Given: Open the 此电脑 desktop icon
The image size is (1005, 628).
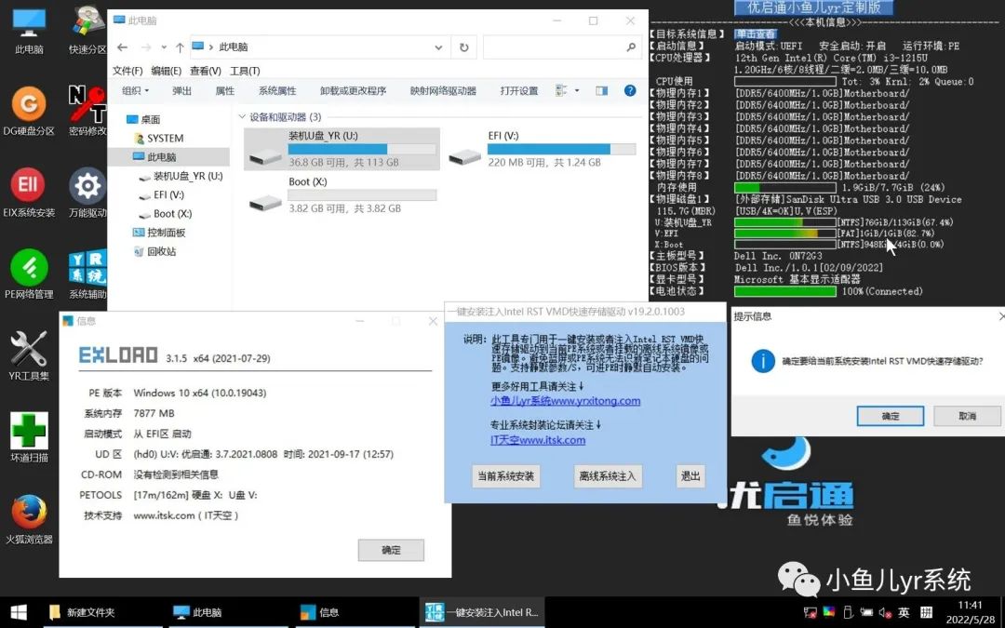Looking at the screenshot, I should [29, 30].
